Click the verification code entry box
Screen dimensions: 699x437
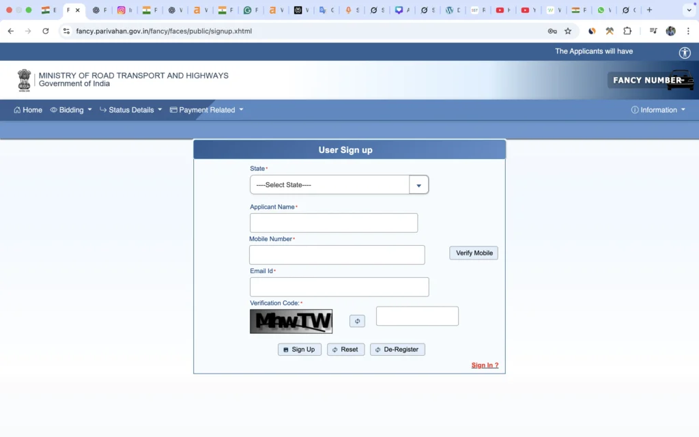pos(417,315)
